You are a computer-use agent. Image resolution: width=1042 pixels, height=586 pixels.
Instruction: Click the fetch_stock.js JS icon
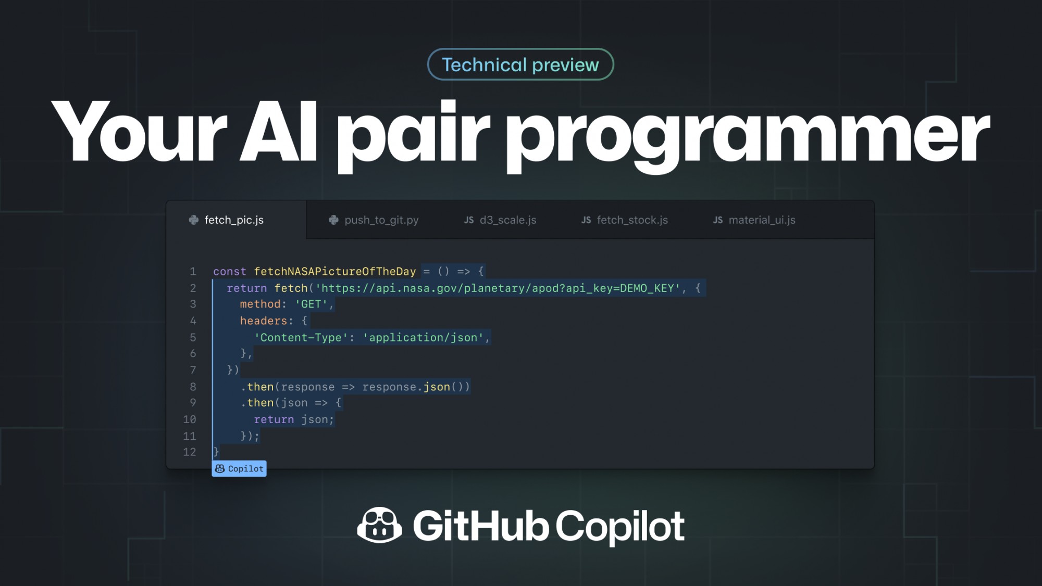tap(586, 220)
